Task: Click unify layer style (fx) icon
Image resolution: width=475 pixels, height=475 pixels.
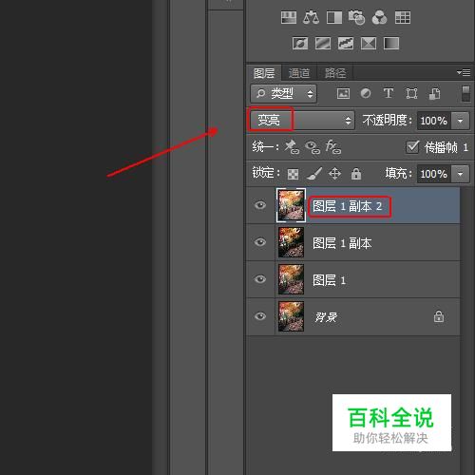Action: [333, 147]
